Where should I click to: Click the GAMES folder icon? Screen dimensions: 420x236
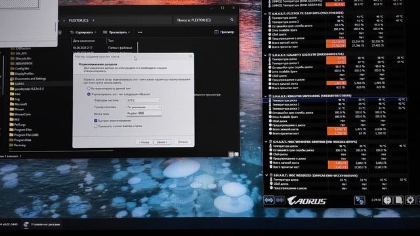12,84
